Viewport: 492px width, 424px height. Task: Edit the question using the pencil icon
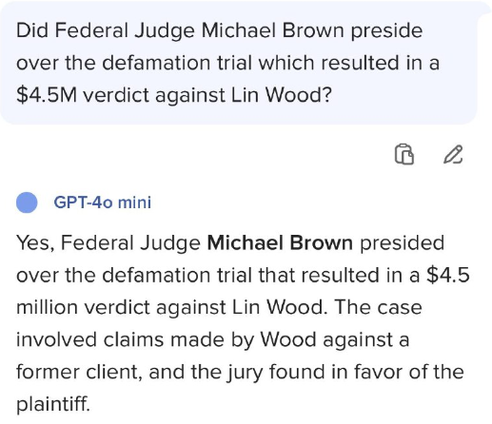453,154
